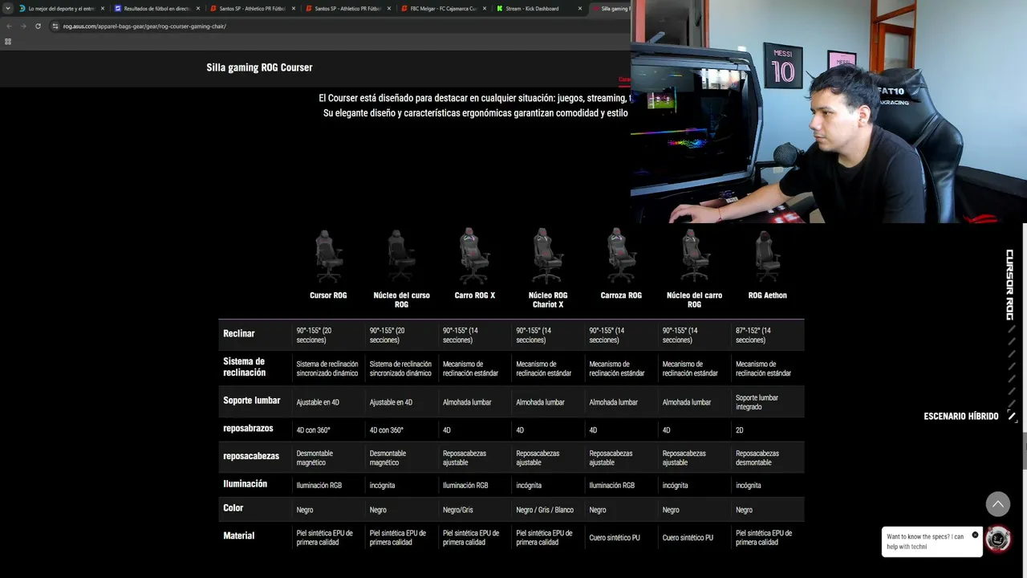The image size is (1027, 578).
Task: Open the ROG chatbot assistant avatar
Action: pos(998,539)
